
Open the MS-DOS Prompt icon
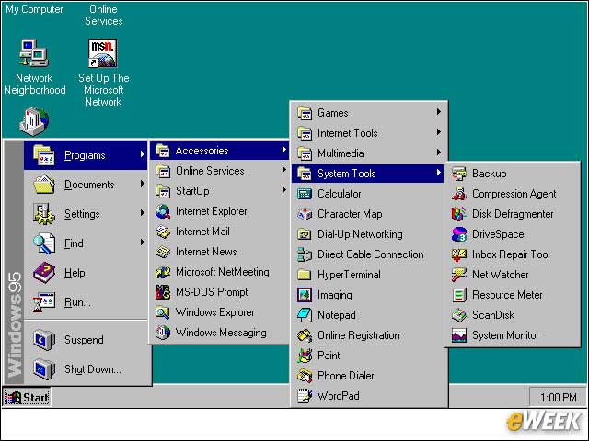[163, 292]
